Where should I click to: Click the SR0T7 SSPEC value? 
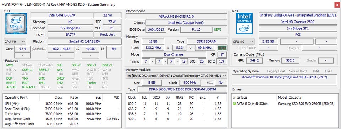(70, 35)
